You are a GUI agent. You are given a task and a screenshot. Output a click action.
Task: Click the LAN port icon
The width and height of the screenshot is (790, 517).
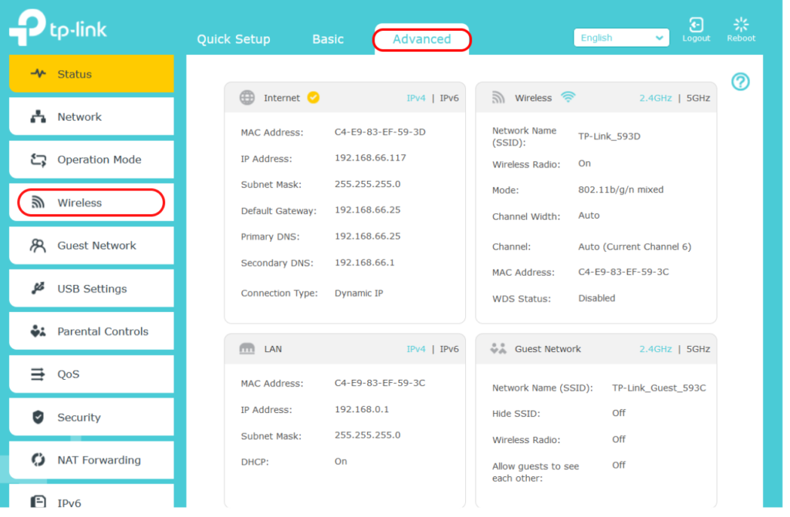tap(247, 349)
